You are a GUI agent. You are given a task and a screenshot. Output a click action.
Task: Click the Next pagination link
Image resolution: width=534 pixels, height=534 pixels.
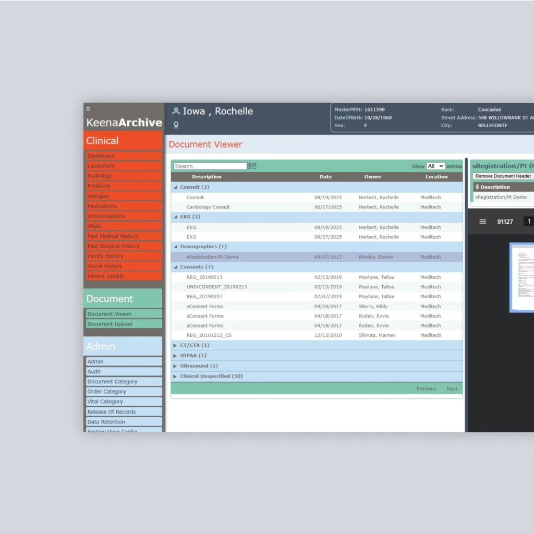(x=452, y=389)
